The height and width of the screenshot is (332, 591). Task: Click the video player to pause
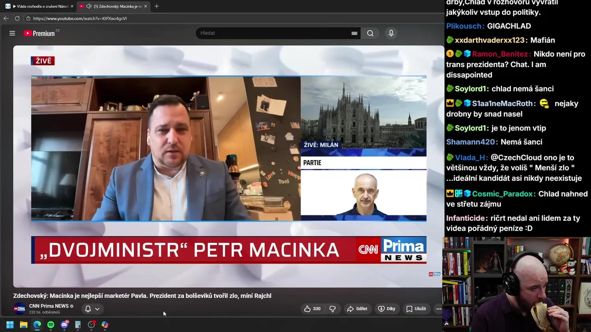coord(228,166)
